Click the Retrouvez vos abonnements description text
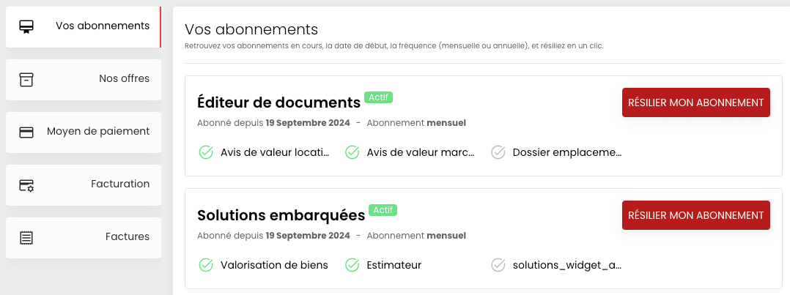The width and height of the screenshot is (790, 295). click(394, 46)
